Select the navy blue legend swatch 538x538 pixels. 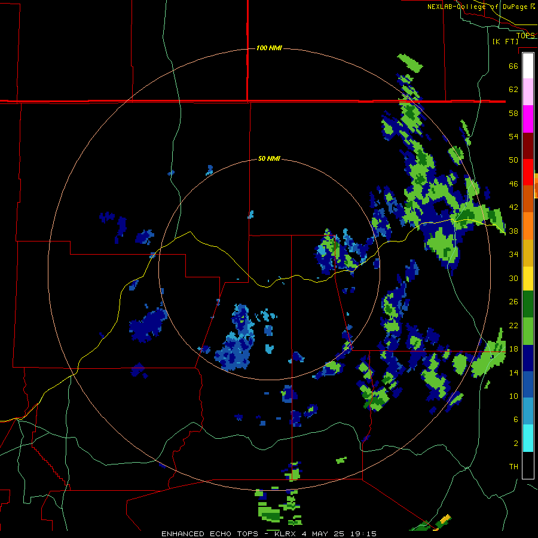pos(528,358)
